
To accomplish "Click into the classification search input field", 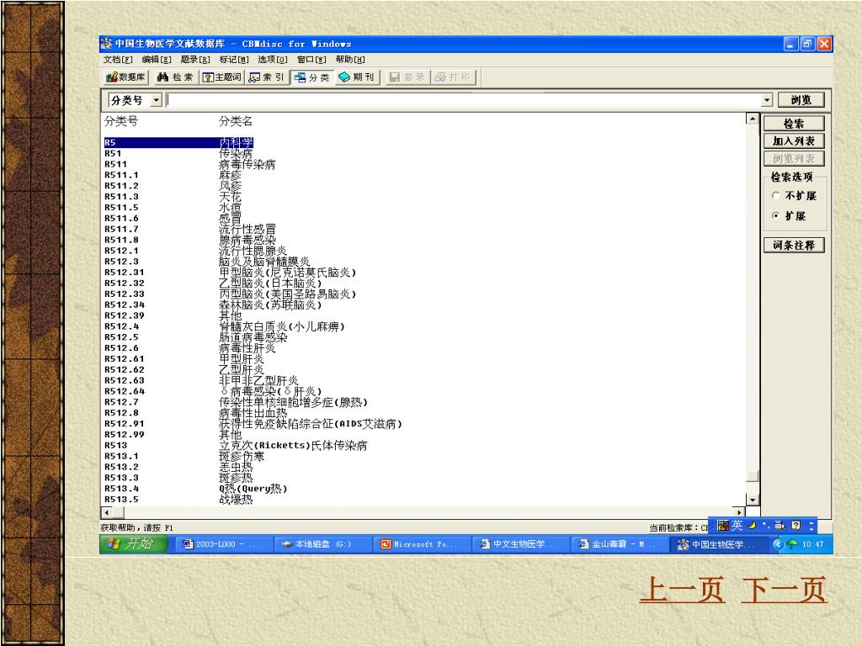I will point(464,100).
